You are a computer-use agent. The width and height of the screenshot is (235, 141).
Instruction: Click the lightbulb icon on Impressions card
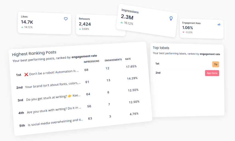171,18
